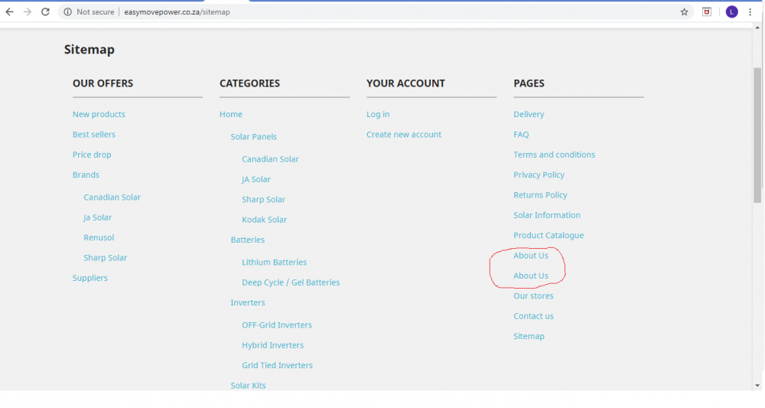Open Solar Information link

(547, 215)
